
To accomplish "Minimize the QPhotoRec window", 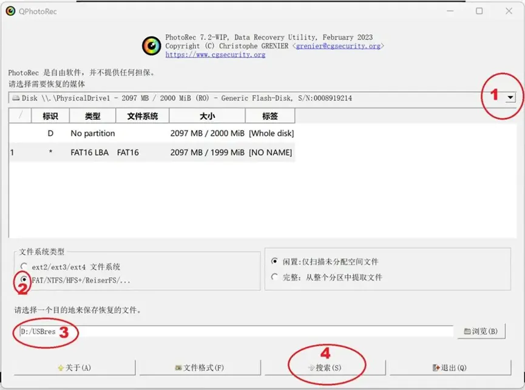I will pyautogui.click(x=450, y=11).
